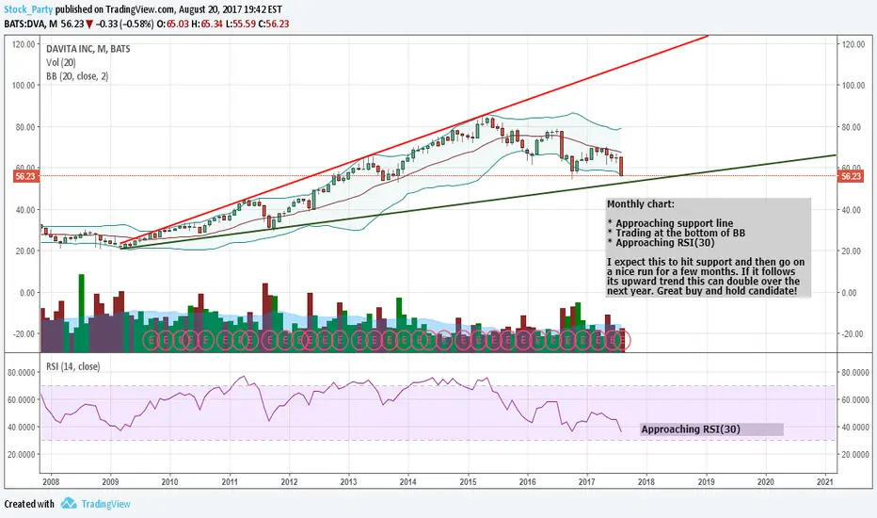This screenshot has width=877, height=518.
Task: Click the TradingView logo icon
Action: click(x=69, y=504)
